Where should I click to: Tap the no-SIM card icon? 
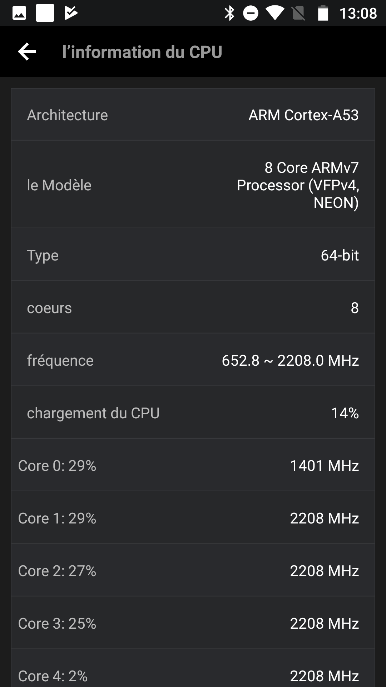[x=298, y=13]
